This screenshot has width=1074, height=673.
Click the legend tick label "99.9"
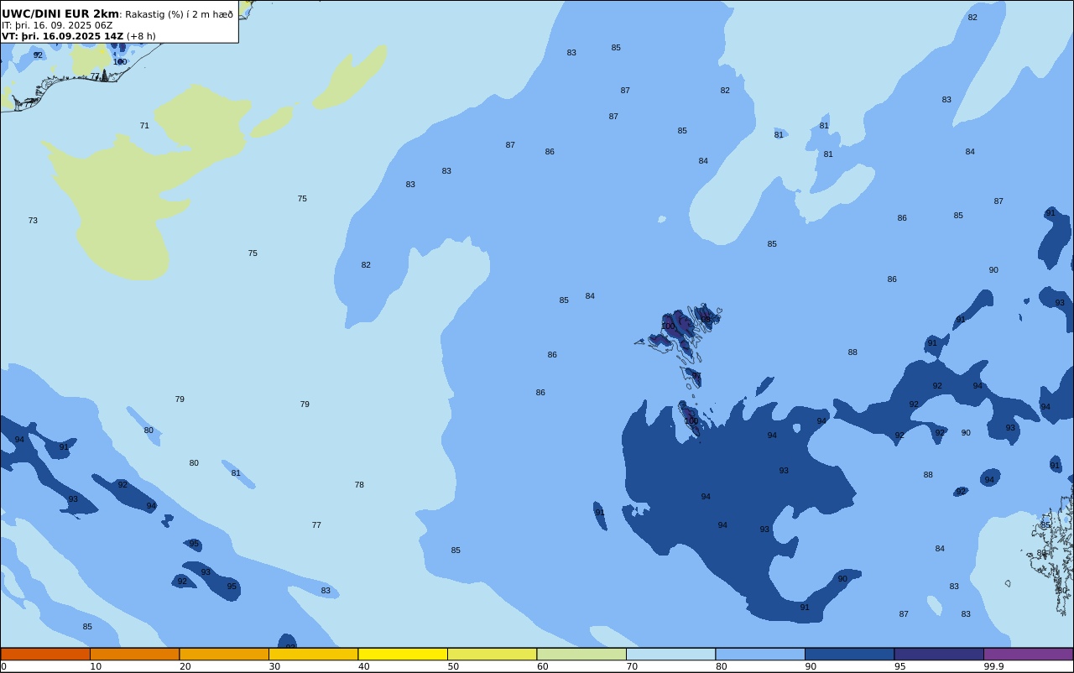(993, 666)
